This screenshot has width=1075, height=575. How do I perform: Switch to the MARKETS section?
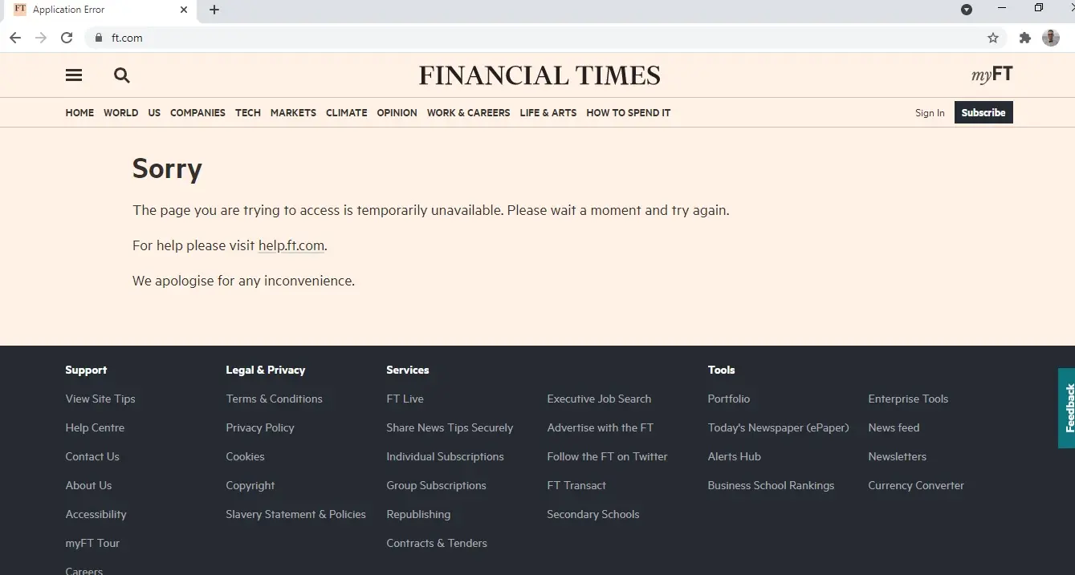tap(293, 112)
